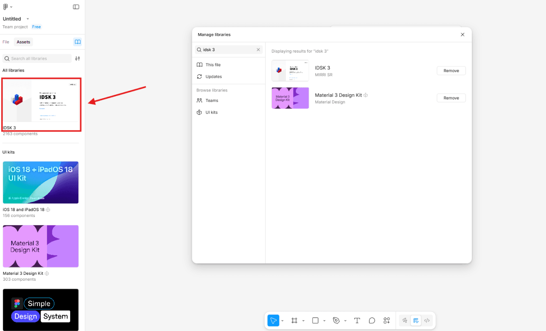Select the Move tool in toolbar
This screenshot has width=546, height=331.
click(273, 321)
